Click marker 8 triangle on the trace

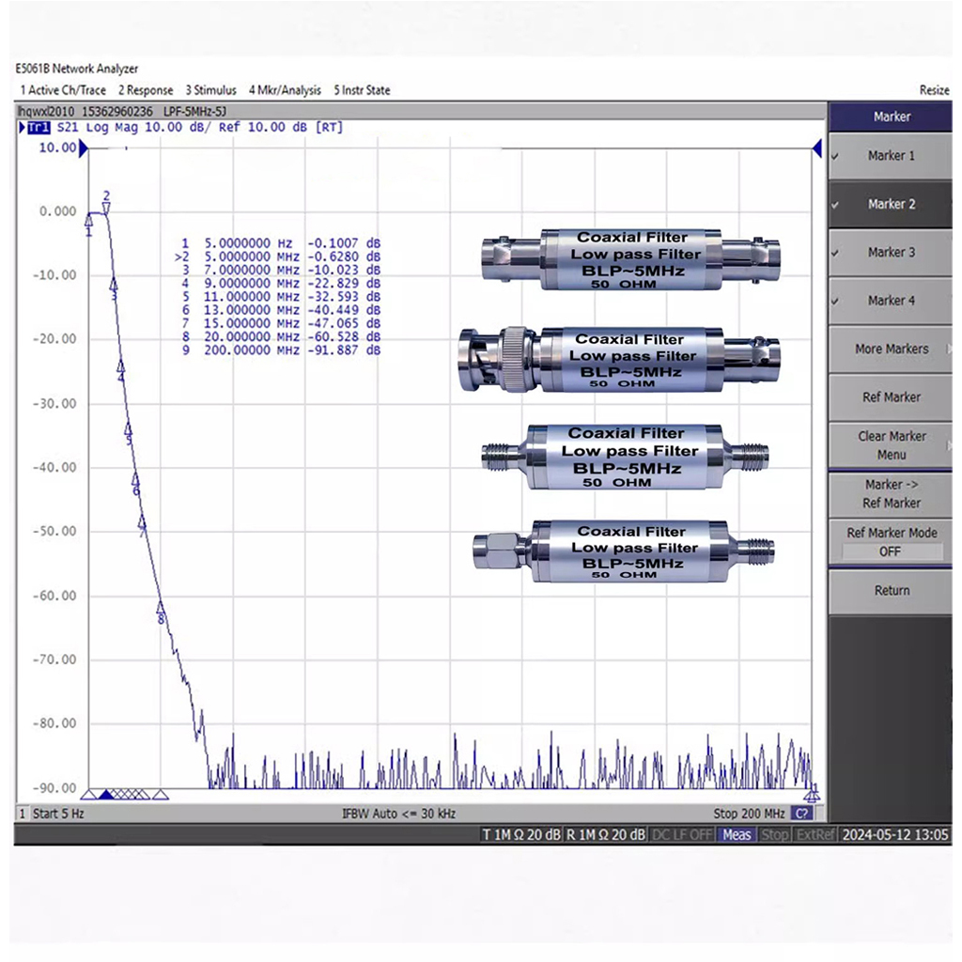(x=161, y=607)
